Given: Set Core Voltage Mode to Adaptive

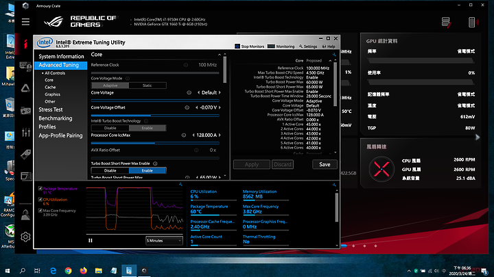Looking at the screenshot, I should point(110,85).
